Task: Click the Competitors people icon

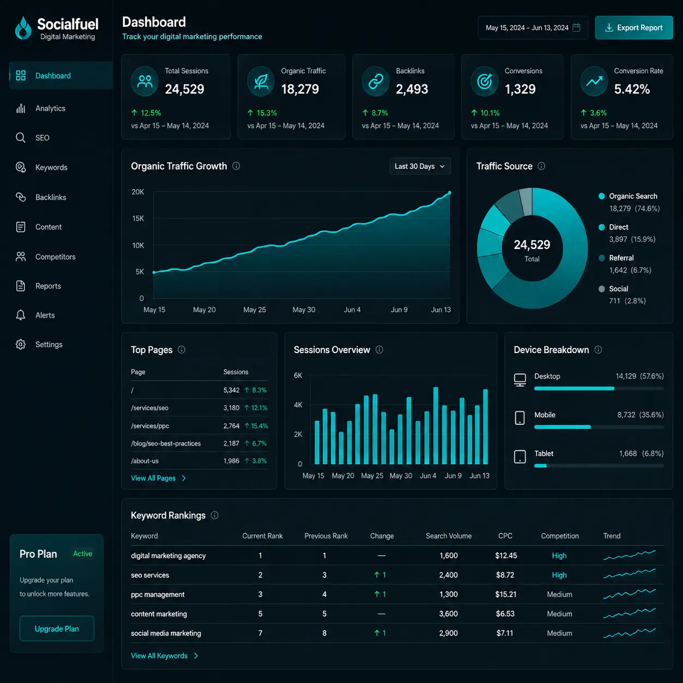Action: coord(21,257)
